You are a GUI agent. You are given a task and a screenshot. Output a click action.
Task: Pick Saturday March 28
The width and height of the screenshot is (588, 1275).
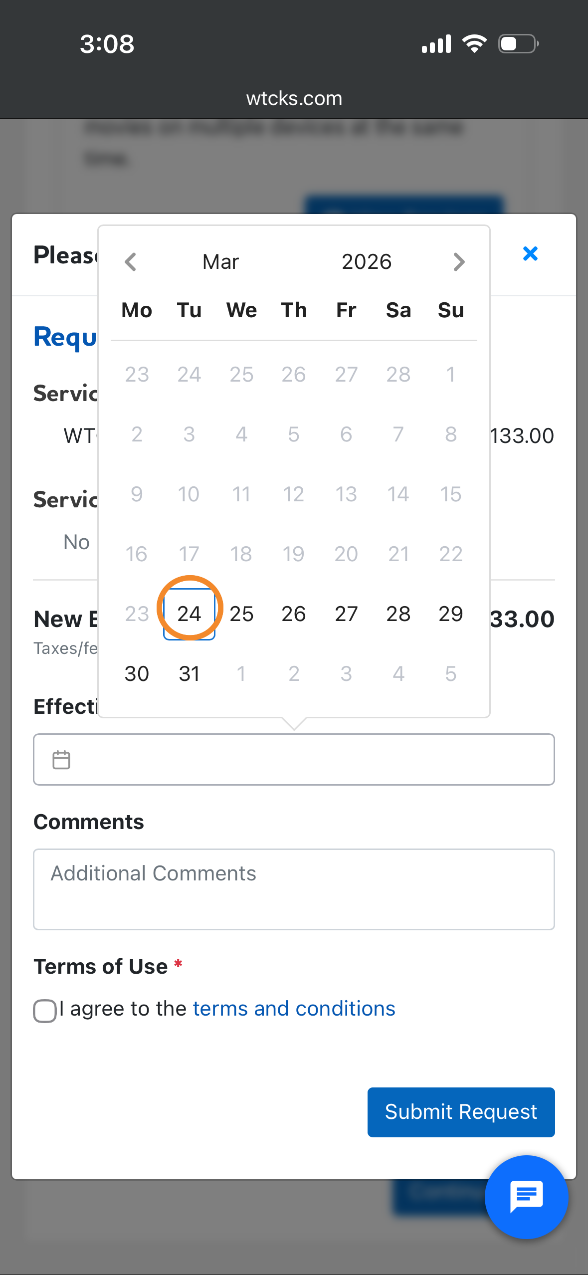pyautogui.click(x=398, y=614)
